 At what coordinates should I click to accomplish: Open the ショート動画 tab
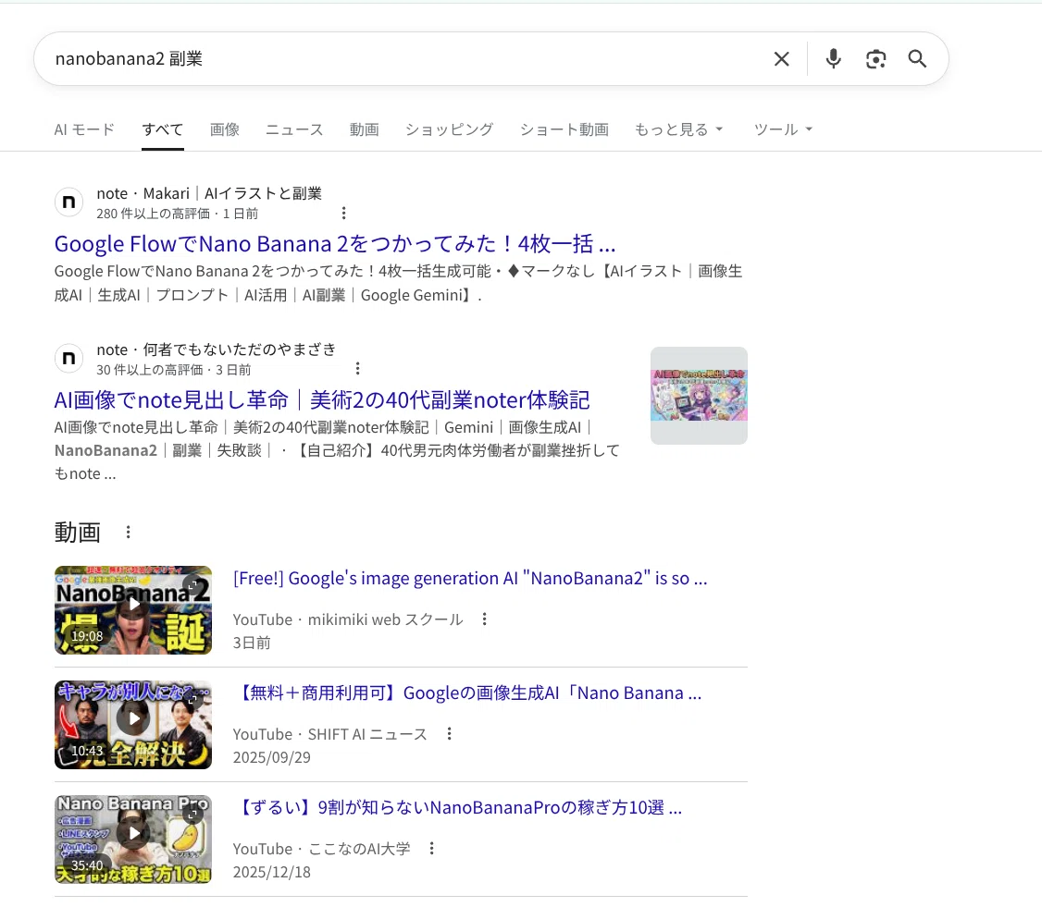(x=564, y=129)
